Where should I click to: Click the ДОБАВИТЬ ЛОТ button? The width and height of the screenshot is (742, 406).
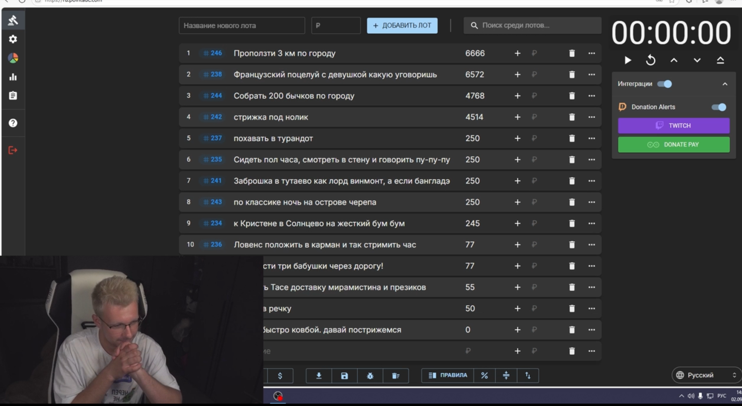point(402,26)
